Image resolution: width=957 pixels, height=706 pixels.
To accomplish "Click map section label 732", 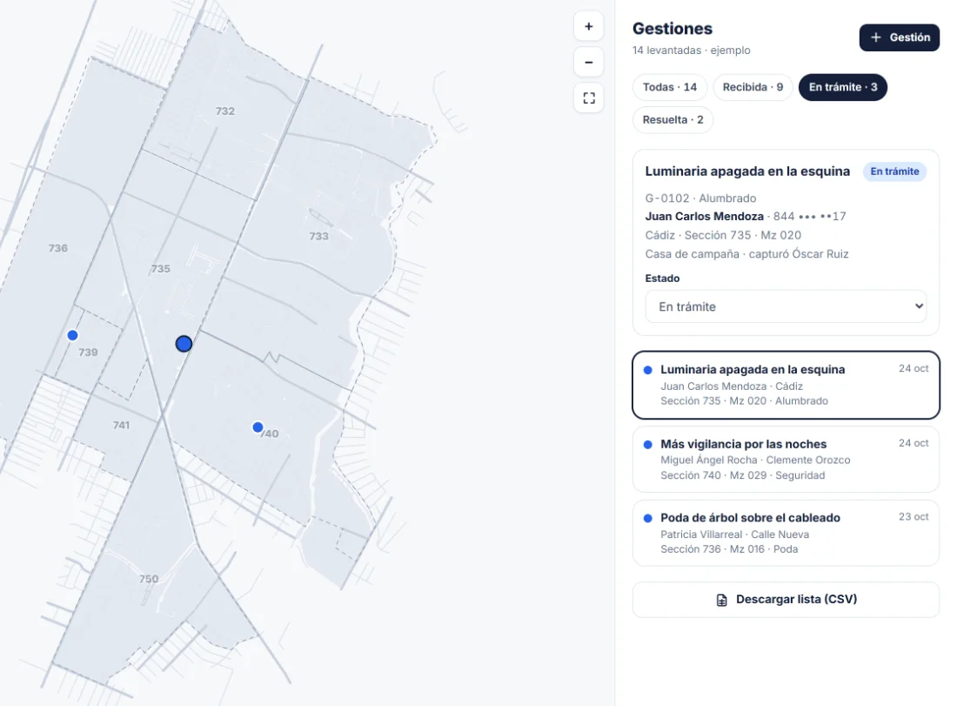I will pyautogui.click(x=224, y=111).
